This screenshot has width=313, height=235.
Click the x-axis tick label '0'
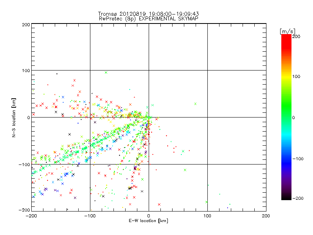pyautogui.click(x=149, y=216)
